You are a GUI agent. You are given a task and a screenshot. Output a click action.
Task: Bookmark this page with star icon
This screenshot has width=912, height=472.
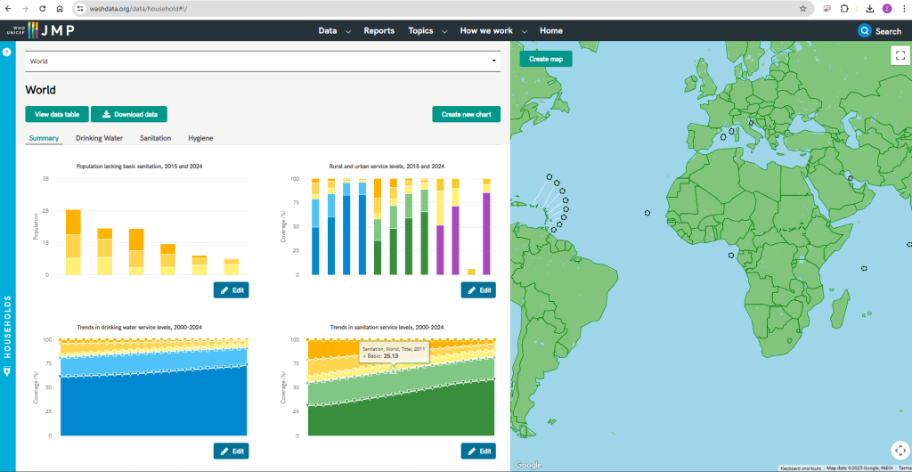[802, 8]
